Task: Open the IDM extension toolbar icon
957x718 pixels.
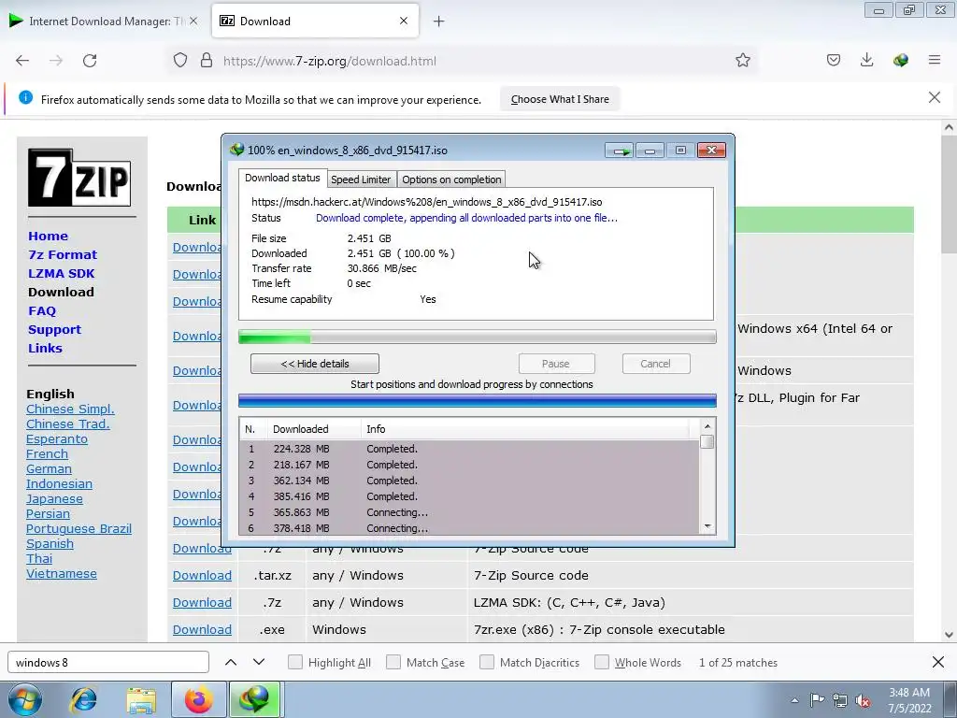Action: (x=901, y=61)
